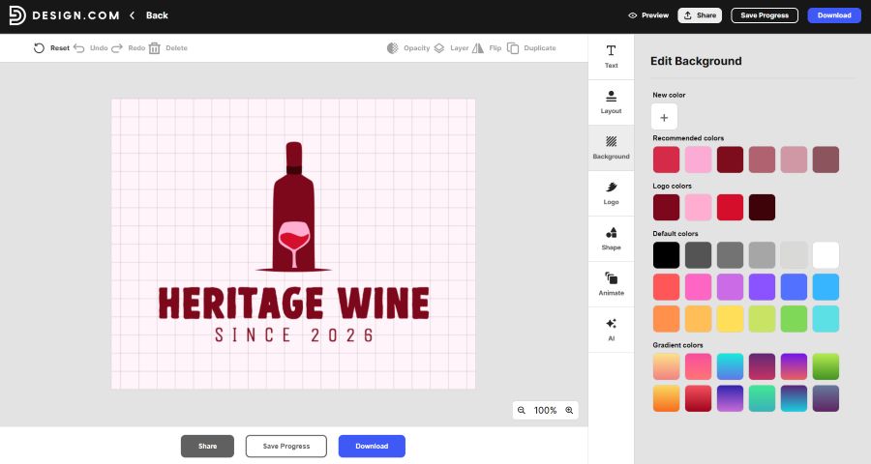The height and width of the screenshot is (464, 871).
Task: Open the Opacity control icon
Action: (x=393, y=48)
